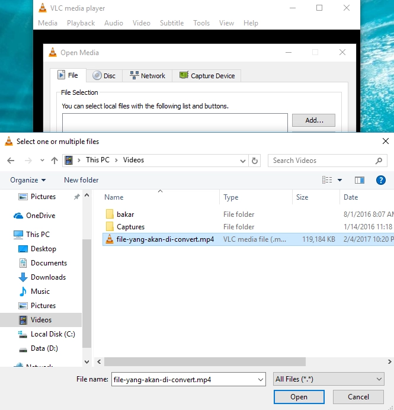This screenshot has height=410, width=394.
Task: Expand the chevron after This PC
Action: click(116, 160)
